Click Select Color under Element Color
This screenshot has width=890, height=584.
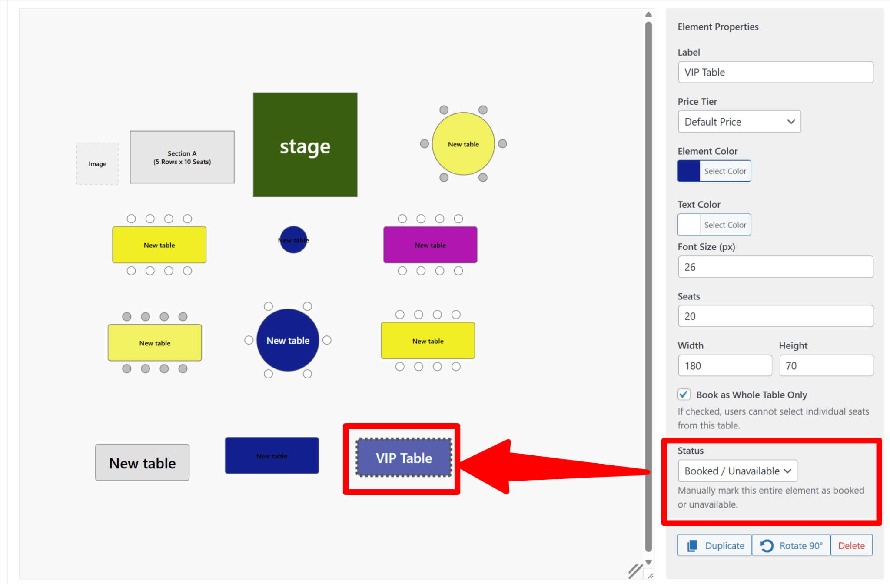725,171
